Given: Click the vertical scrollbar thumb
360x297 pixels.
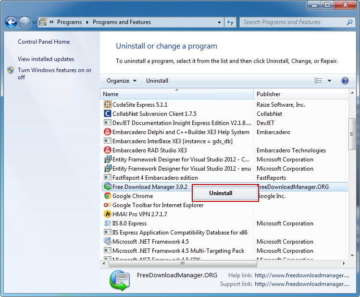Looking at the screenshot, I should pos(352,134).
